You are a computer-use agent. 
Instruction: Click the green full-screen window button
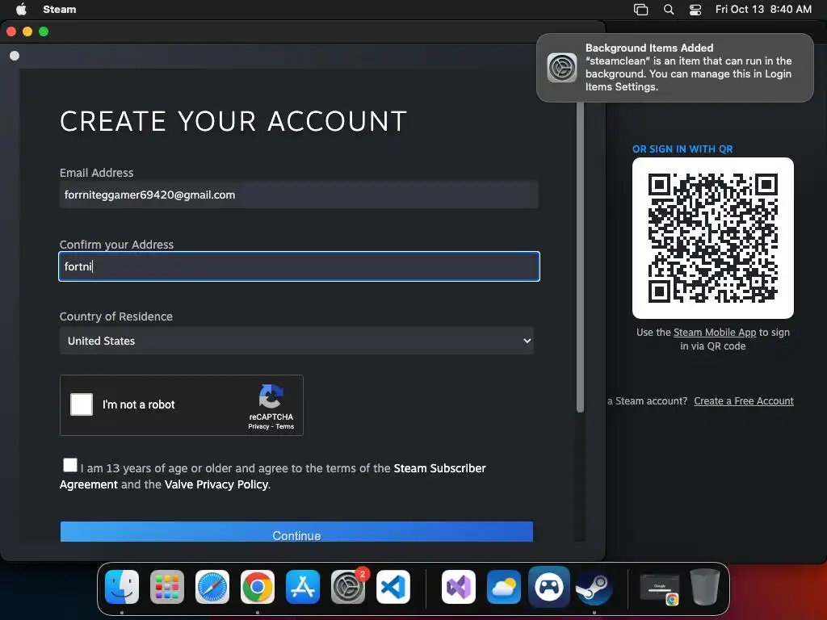44,31
